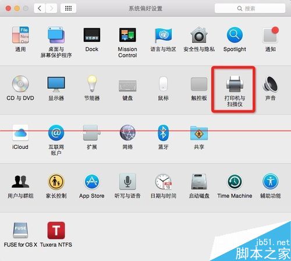
Task: Go forward with the toolbar forward arrow
Action: (x=51, y=8)
